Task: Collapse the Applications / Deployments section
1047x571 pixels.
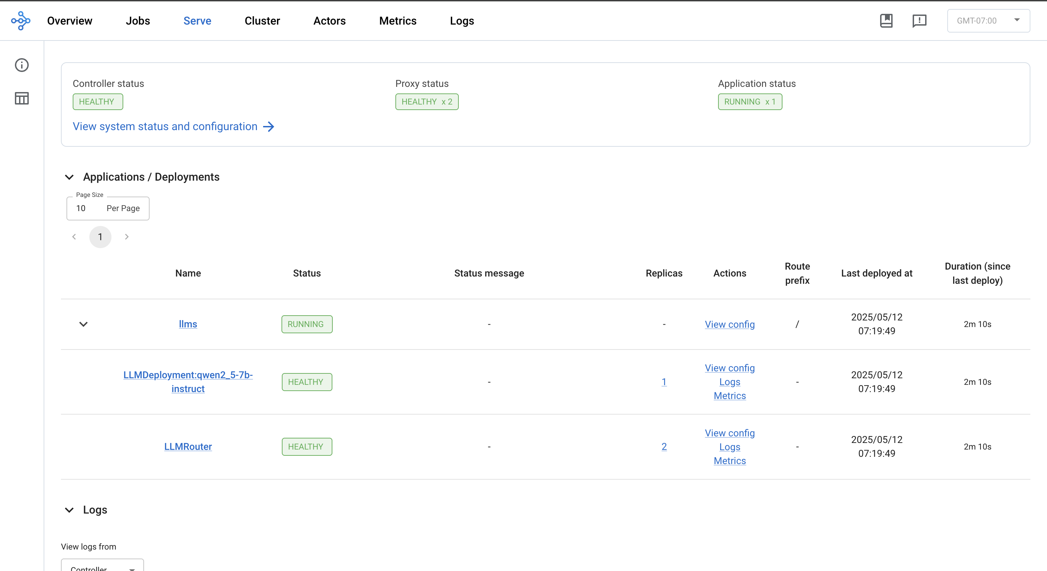Action: (69, 177)
